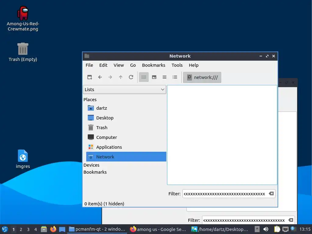Click the Bookmarks section in sidebar
The width and height of the screenshot is (312, 234).
click(x=95, y=172)
